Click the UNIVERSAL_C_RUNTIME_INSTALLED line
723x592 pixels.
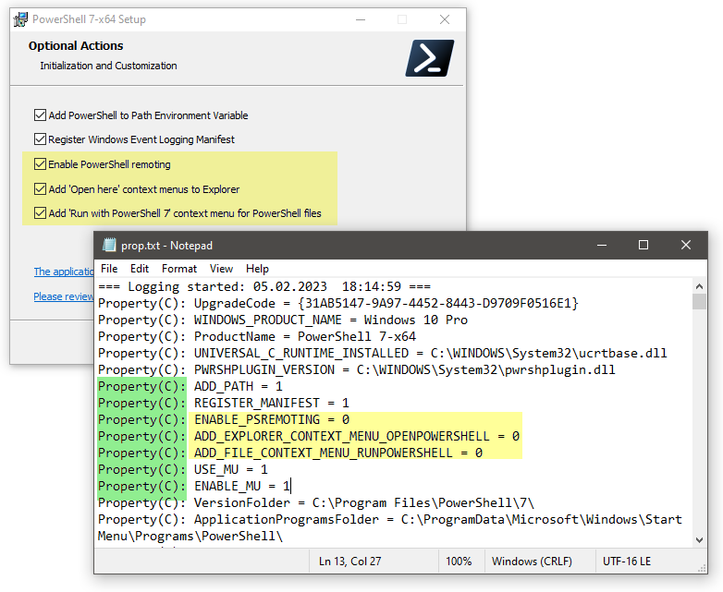382,353
